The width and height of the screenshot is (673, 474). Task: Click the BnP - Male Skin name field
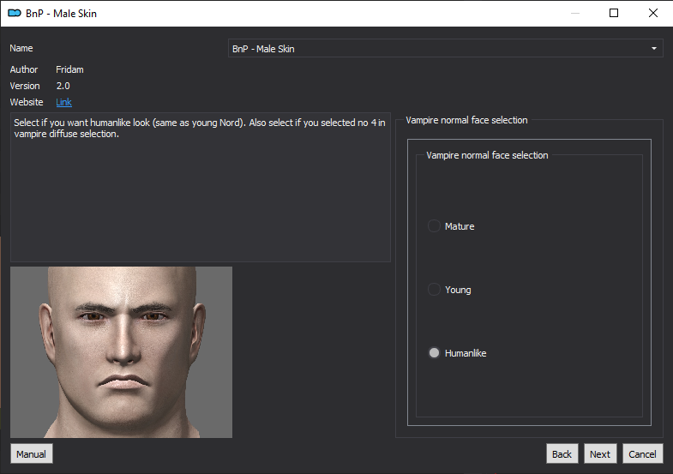click(446, 49)
